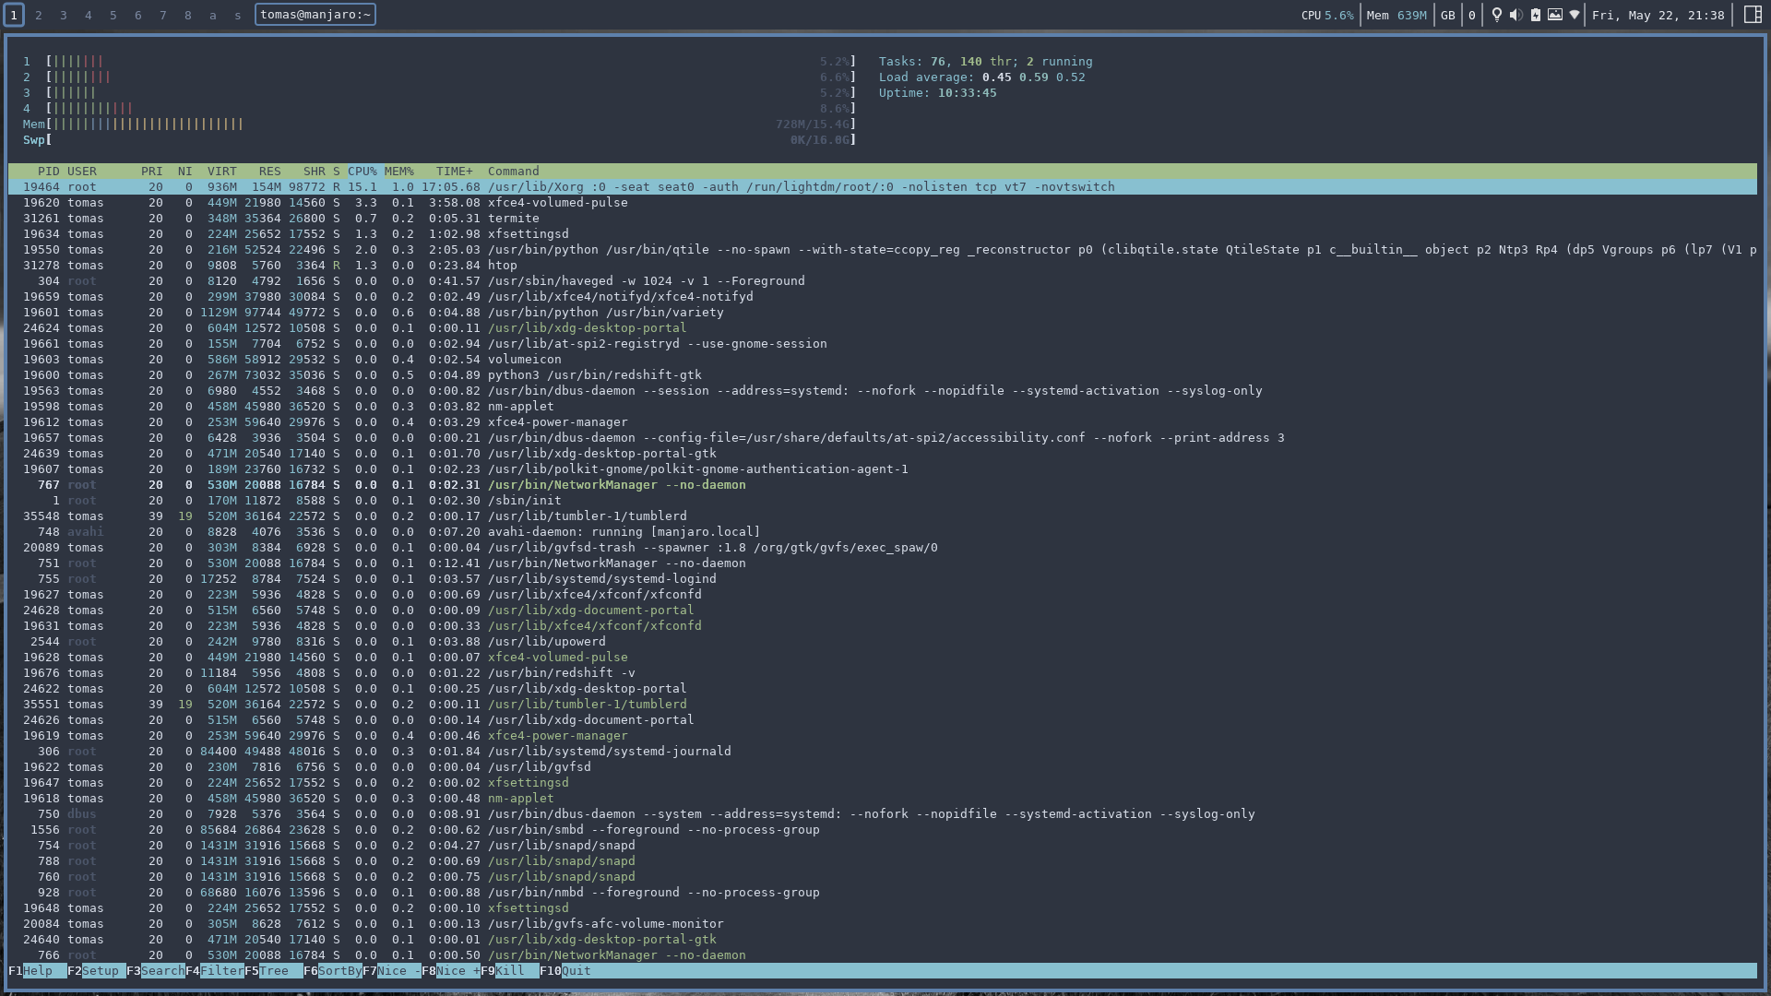Select the htop process row
This screenshot has width=1771, height=996.
click(502, 266)
